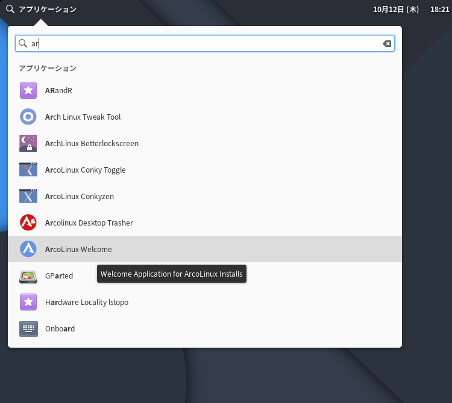Select Arcolinux Desktop Trasher entry
Viewport: 452px width, 403px height.
[205, 223]
